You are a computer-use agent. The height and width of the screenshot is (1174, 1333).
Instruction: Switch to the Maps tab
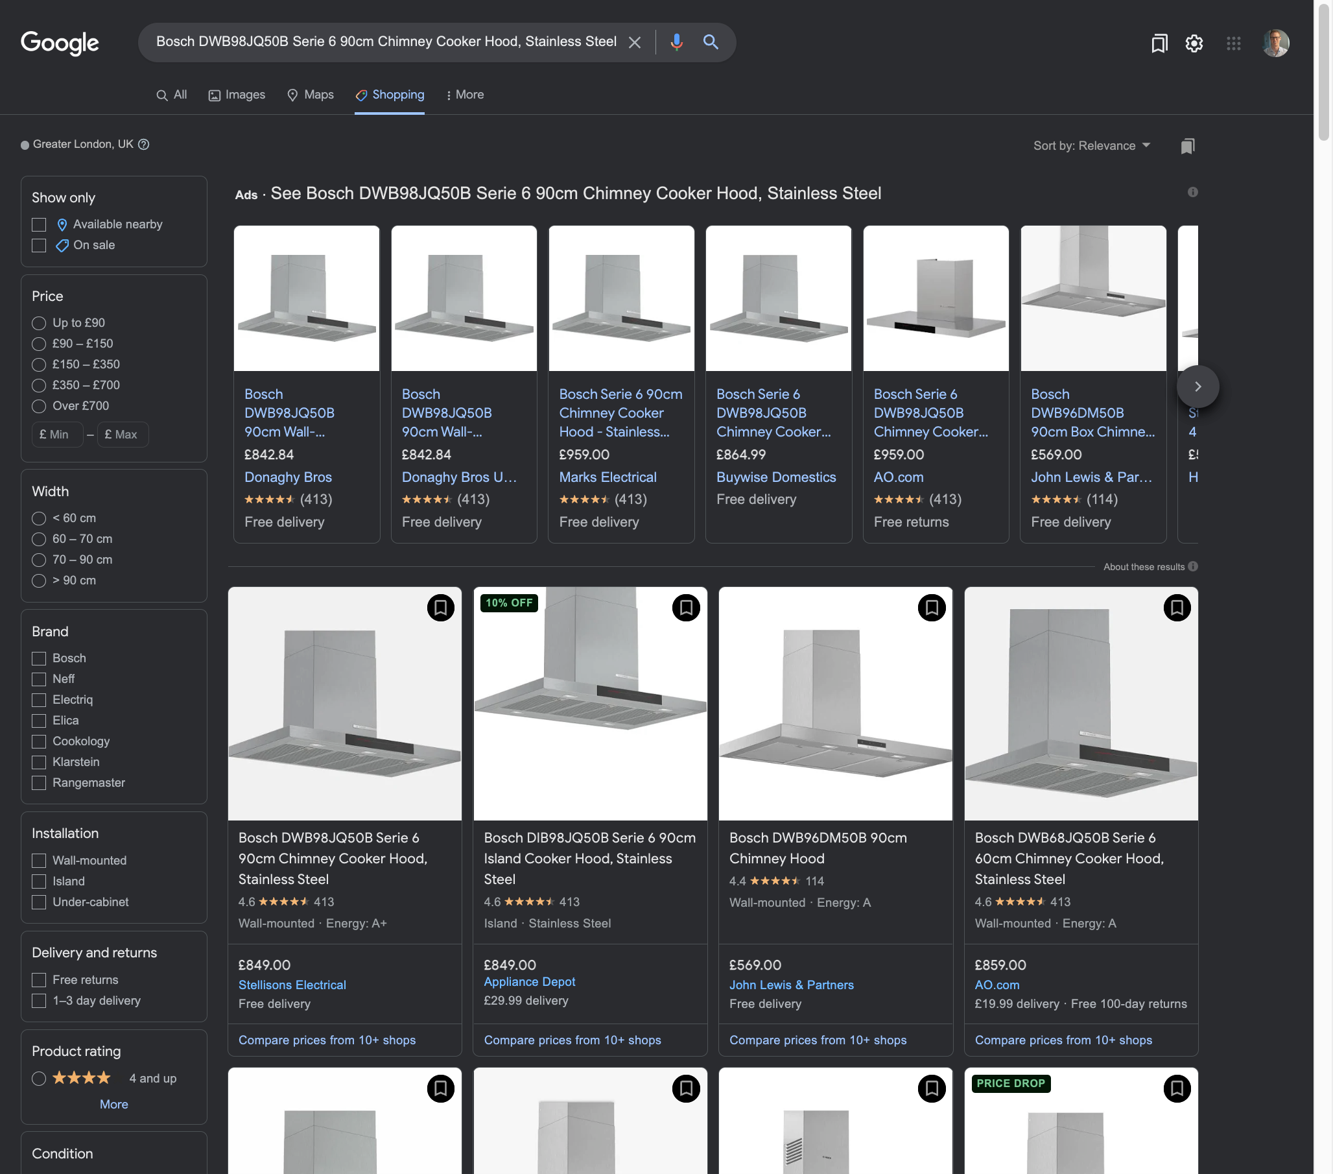(x=311, y=95)
